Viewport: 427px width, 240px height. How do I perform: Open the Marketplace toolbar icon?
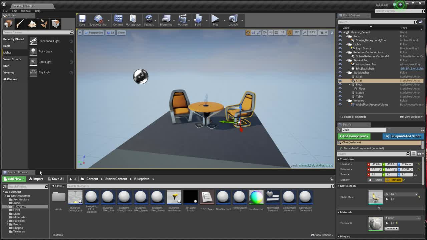[133, 21]
